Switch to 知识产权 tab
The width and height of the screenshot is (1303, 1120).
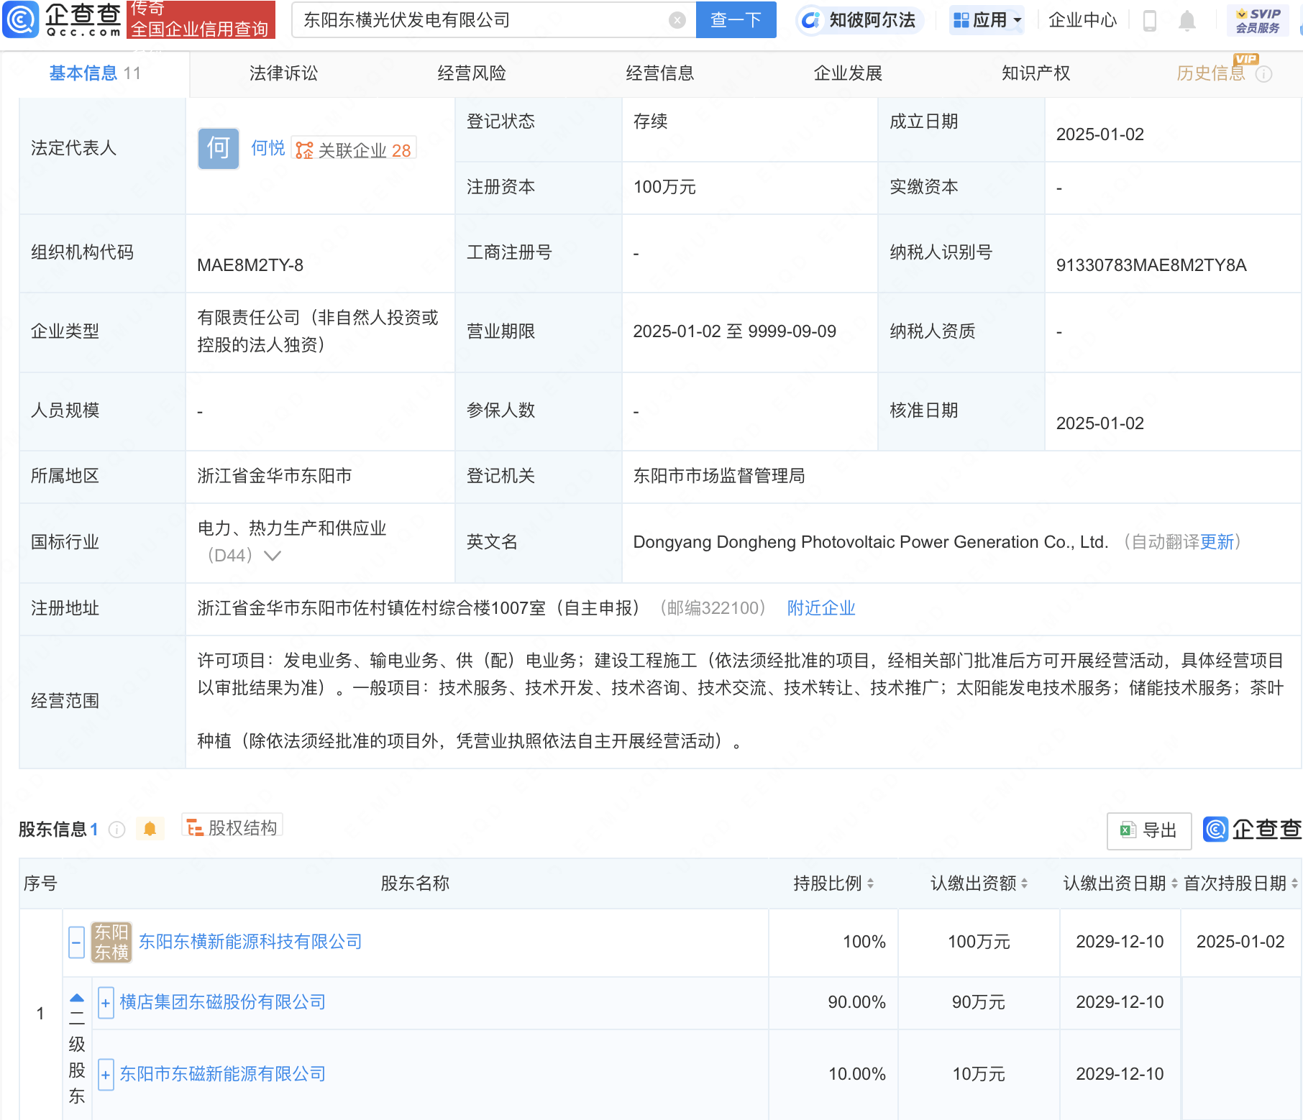[x=1036, y=73]
